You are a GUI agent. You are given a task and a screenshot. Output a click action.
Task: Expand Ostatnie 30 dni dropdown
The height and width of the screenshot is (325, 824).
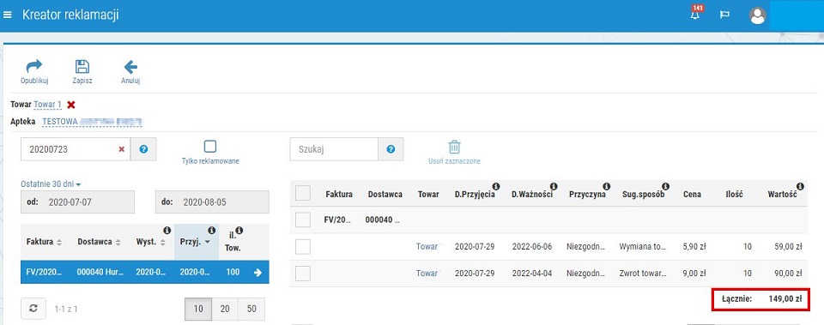click(51, 184)
